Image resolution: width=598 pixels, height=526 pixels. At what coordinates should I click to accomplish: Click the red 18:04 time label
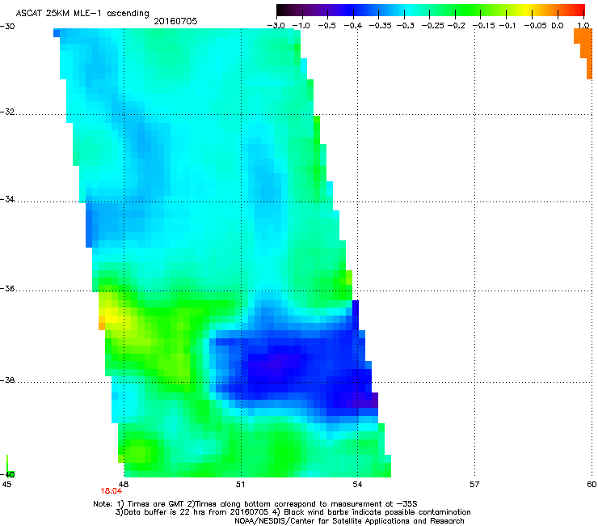coord(111,491)
